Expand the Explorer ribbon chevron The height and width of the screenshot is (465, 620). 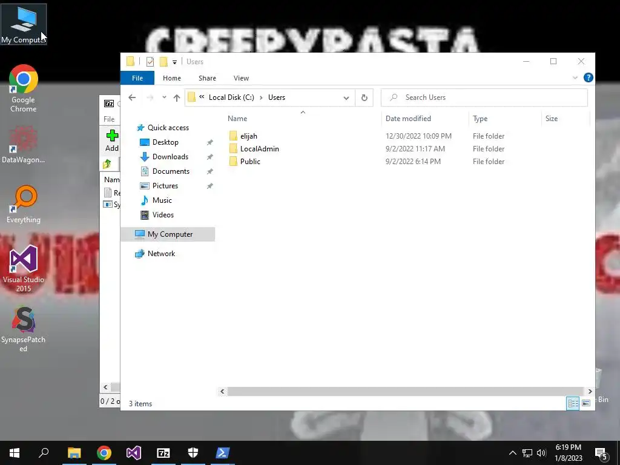point(575,77)
